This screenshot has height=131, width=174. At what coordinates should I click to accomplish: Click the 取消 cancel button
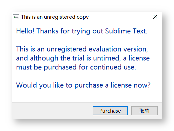tap(144, 111)
